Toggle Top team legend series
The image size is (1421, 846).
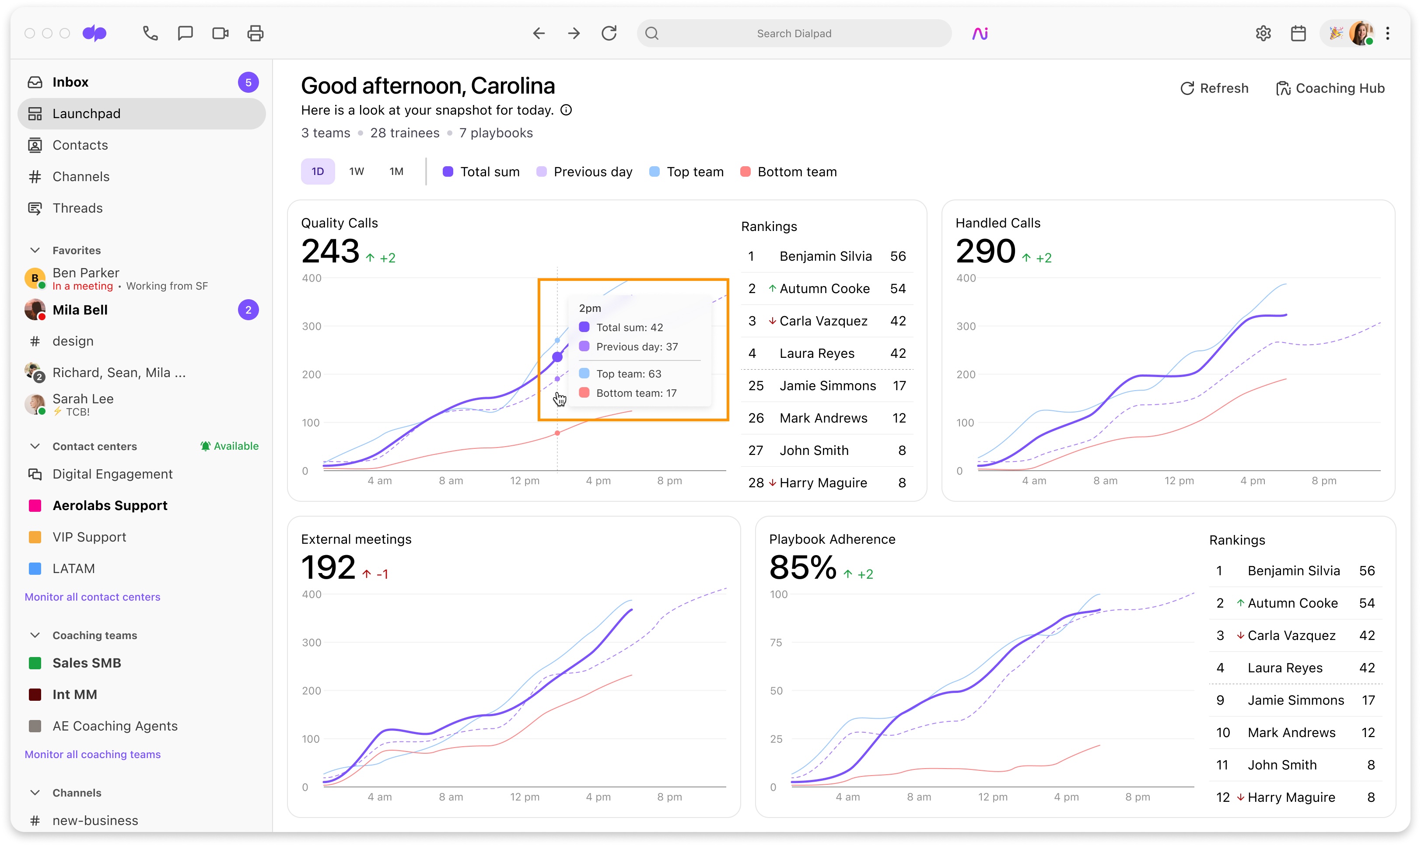pos(686,171)
